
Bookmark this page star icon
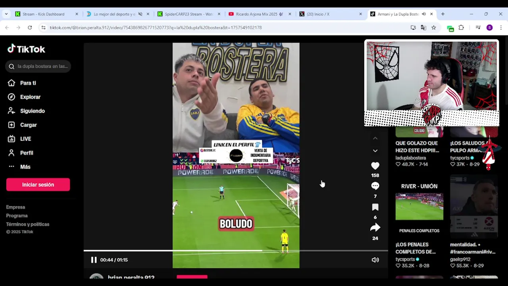point(433,27)
